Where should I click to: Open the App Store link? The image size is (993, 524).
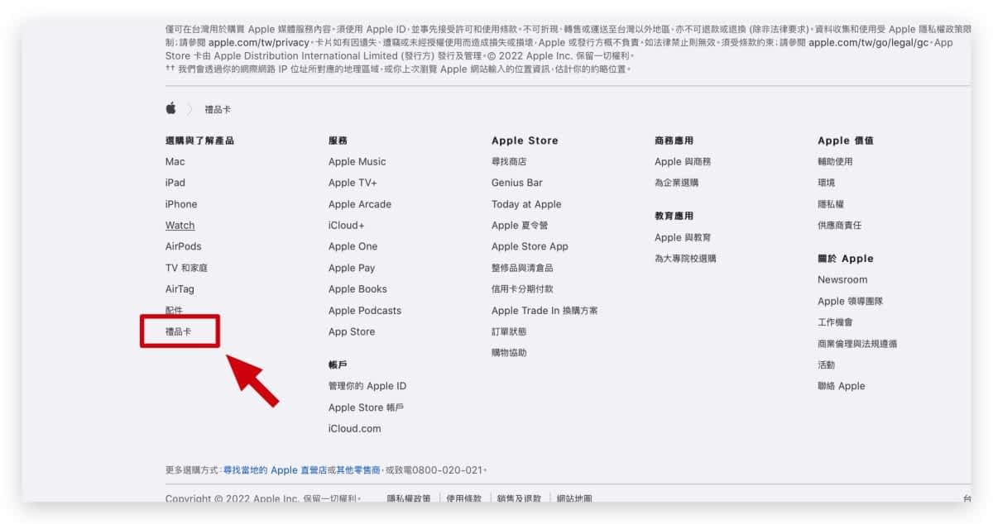[x=352, y=331]
